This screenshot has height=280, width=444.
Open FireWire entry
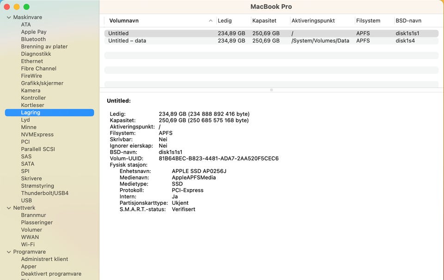pyautogui.click(x=31, y=76)
